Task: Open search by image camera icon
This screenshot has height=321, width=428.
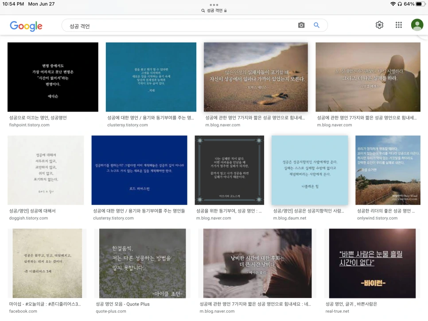Action: tap(301, 25)
